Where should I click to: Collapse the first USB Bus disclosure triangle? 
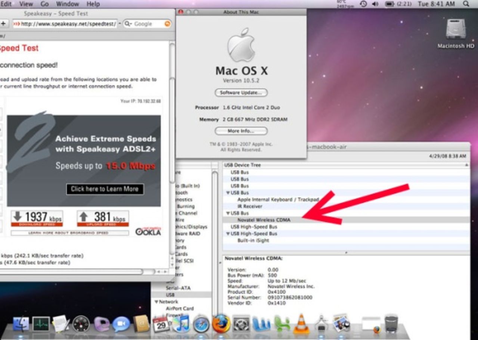[x=228, y=193]
